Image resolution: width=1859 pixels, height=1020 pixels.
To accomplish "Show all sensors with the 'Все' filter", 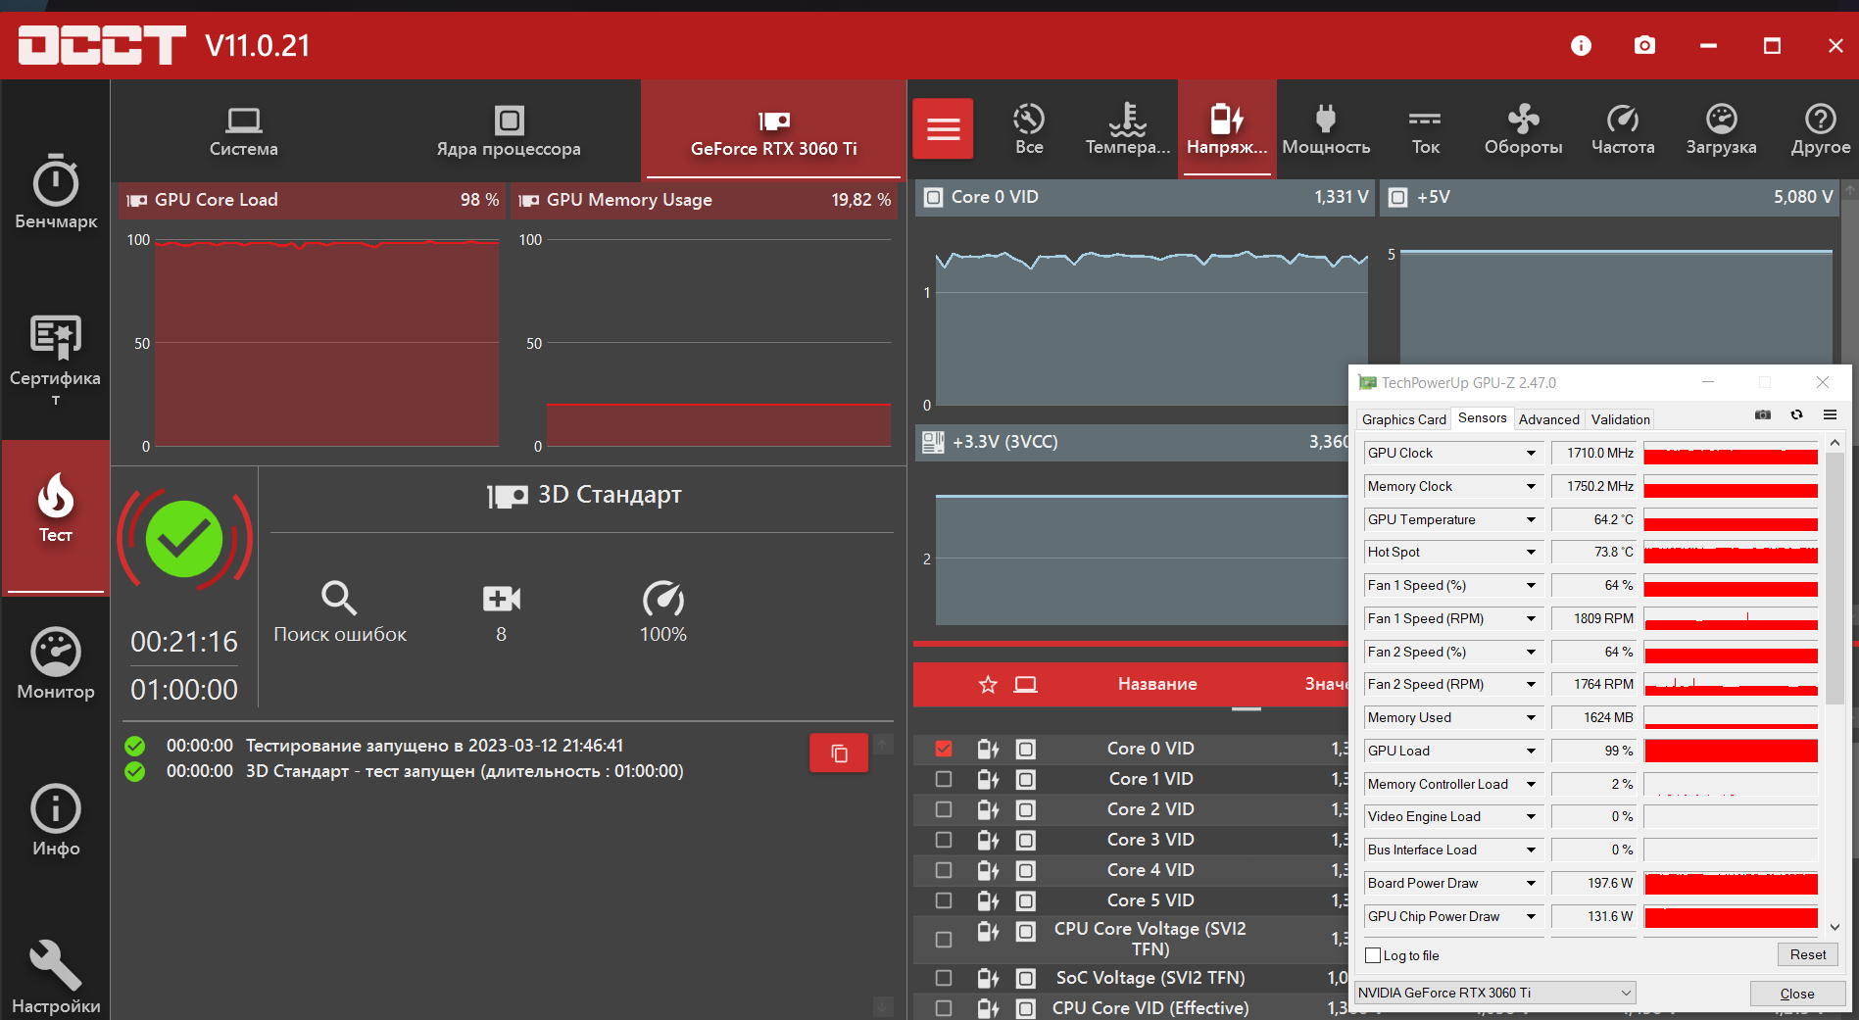I will click(1029, 129).
